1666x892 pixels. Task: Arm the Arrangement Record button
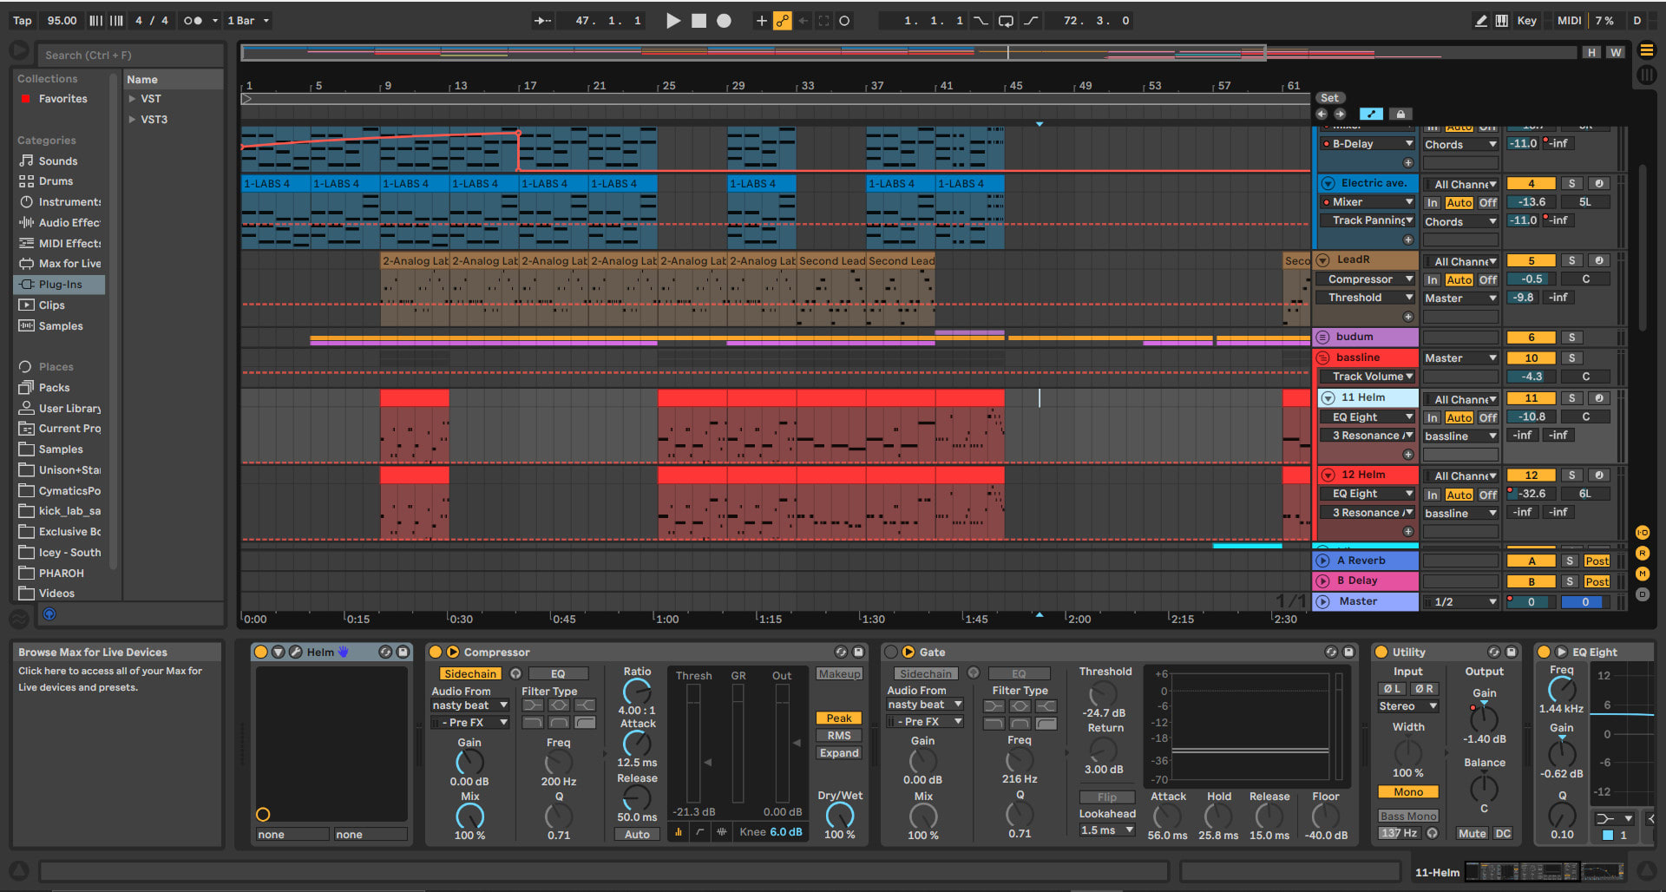pyautogui.click(x=724, y=21)
